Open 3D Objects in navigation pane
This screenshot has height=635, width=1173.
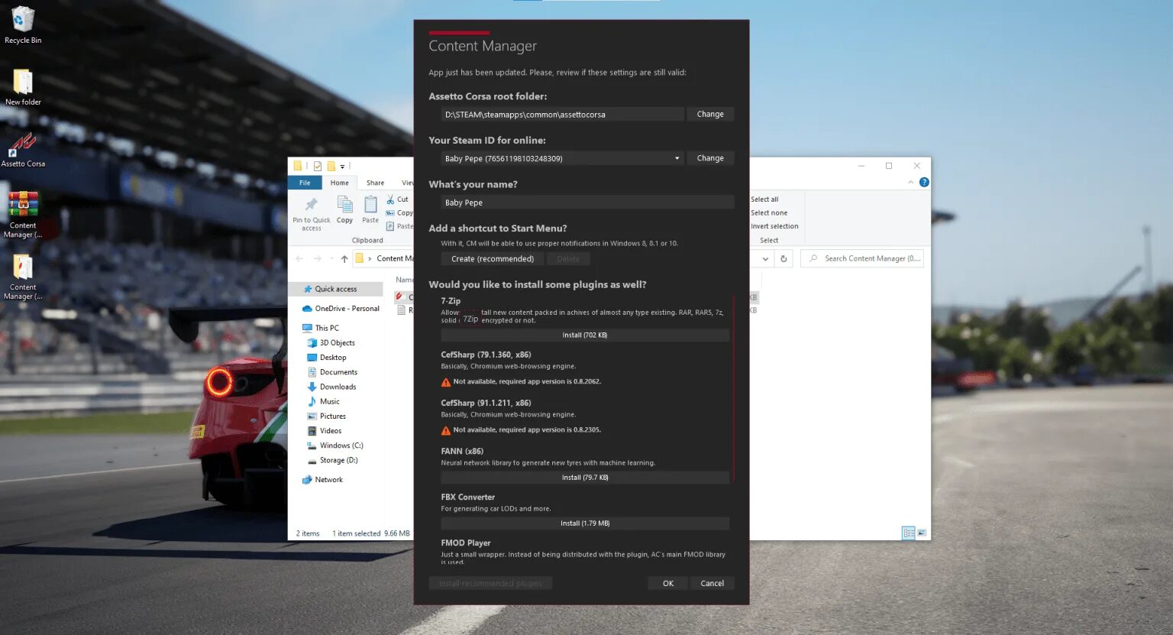[331, 343]
